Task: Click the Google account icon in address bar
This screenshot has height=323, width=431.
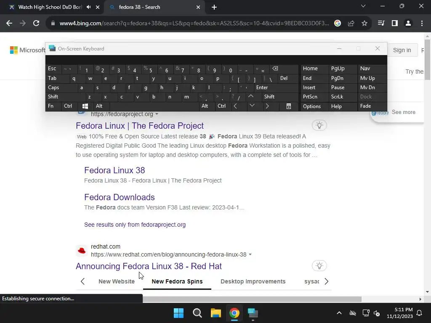Action: pyautogui.click(x=338, y=24)
